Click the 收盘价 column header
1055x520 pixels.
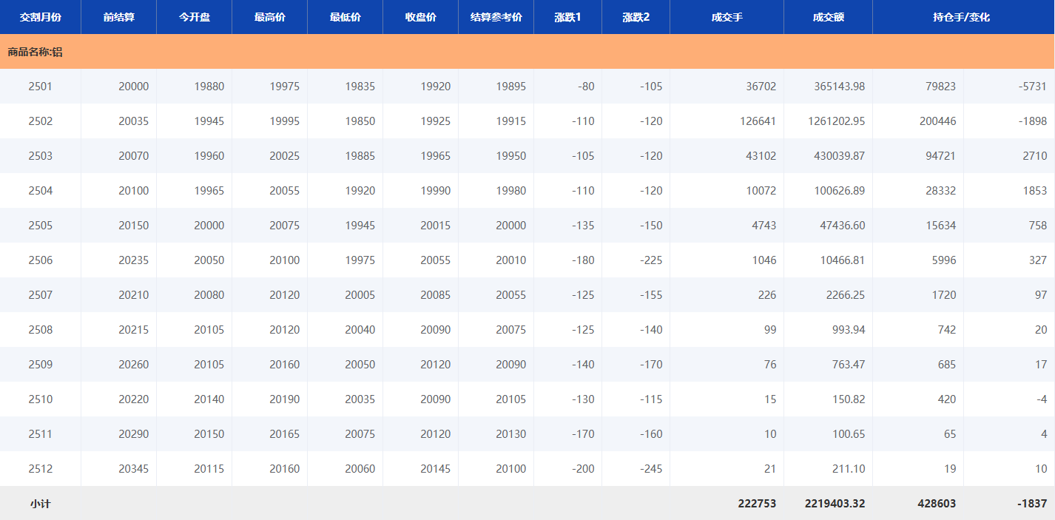pyautogui.click(x=420, y=17)
